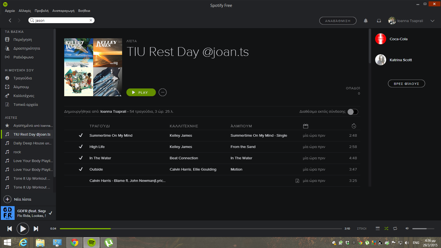Click the ΒΡΕΣ ΦΙΛΟΥΣ button
Viewport: 441px width, 248px height.
click(407, 83)
